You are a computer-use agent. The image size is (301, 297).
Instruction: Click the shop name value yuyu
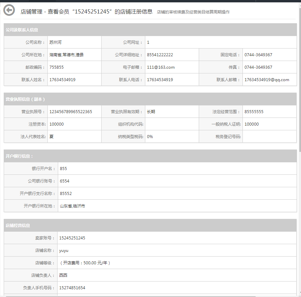pos(64,251)
